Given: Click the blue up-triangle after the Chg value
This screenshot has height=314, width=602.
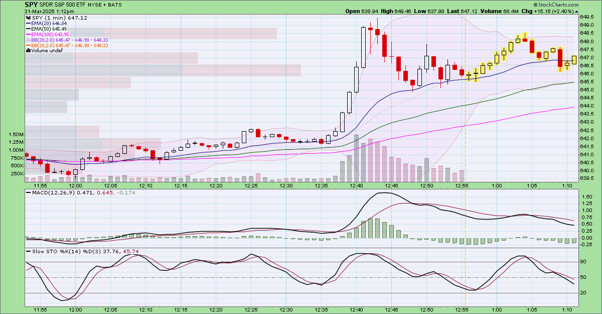Looking at the screenshot, I should tap(577, 11).
